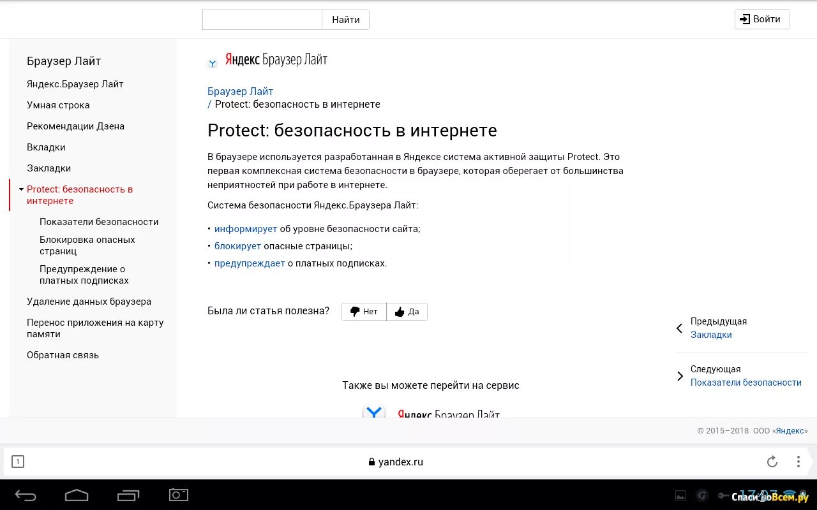
Task: Open 'Показатели безопасности' sidebar sub-item
Action: (x=99, y=222)
